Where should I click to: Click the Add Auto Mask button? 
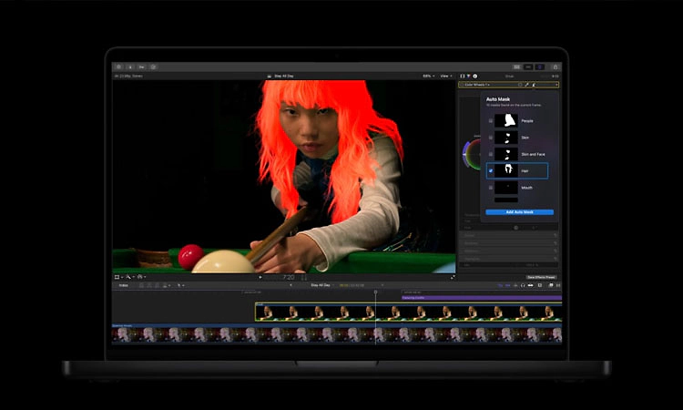pos(520,212)
